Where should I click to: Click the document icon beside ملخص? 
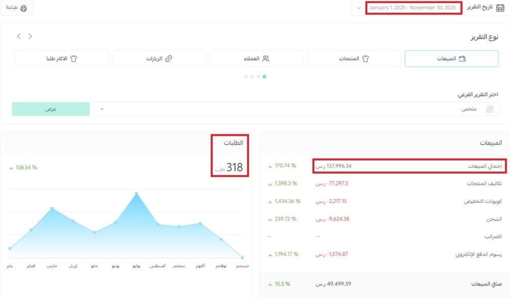tap(490, 109)
